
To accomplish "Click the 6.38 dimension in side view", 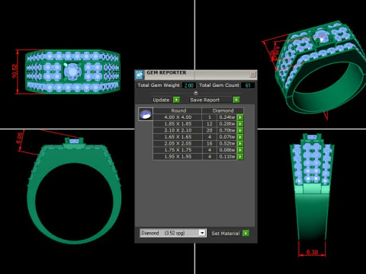I will pyautogui.click(x=312, y=252).
